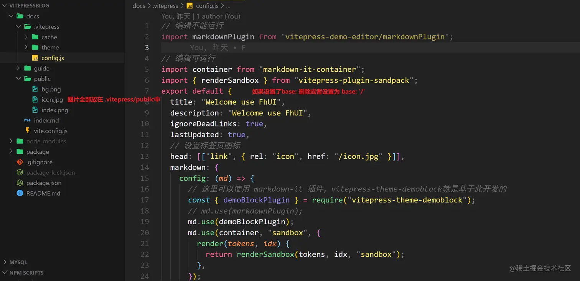Click the package folder icon

tap(20, 151)
